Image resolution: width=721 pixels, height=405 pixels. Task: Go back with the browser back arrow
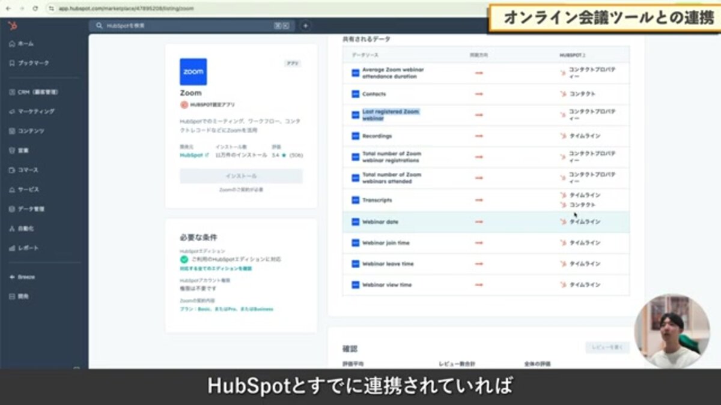(x=8, y=8)
